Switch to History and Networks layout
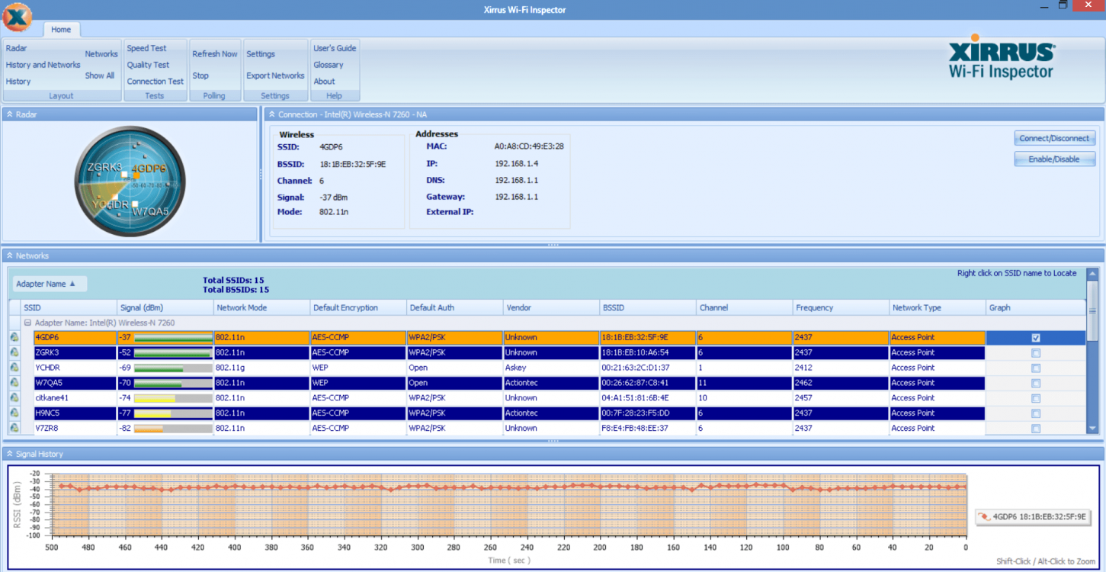Viewport: 1106px width, 572px height. [x=43, y=65]
